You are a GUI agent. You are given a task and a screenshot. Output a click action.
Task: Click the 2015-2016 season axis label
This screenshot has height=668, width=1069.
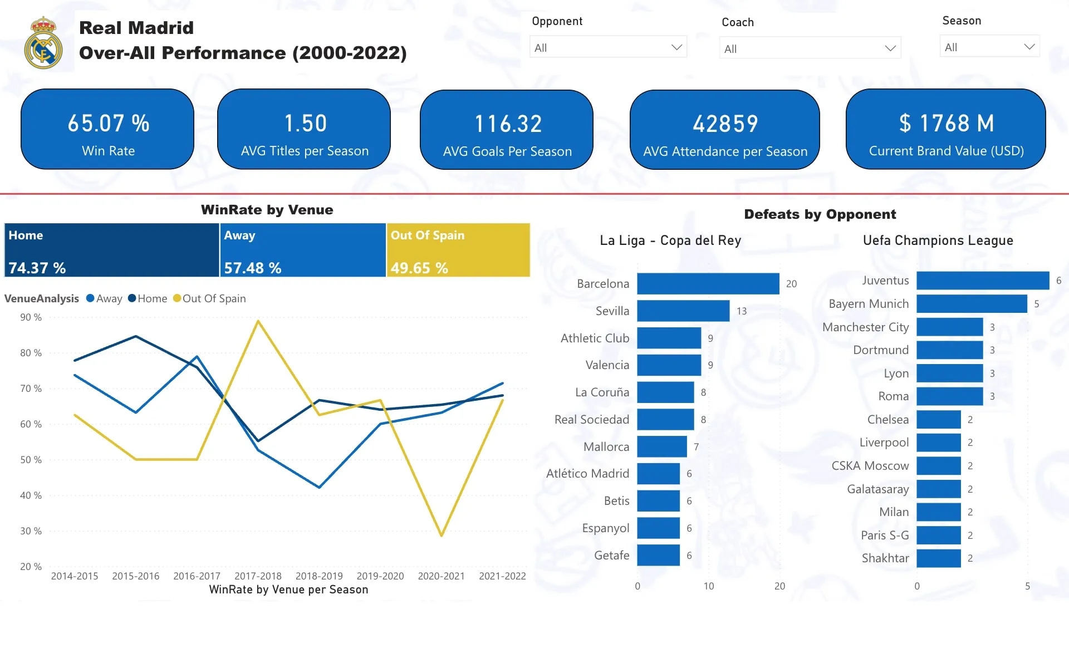point(136,576)
